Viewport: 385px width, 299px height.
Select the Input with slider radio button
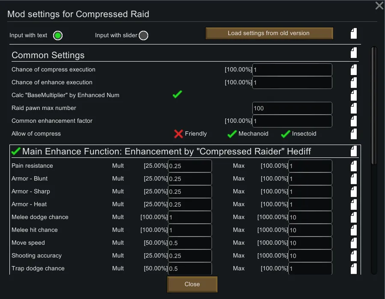click(143, 36)
